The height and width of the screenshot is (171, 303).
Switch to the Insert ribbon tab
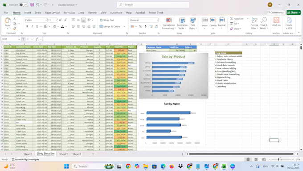point(28,13)
